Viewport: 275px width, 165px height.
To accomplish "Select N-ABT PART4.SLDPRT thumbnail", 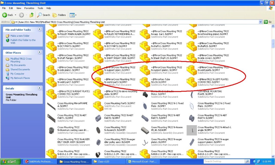I will pyautogui.click(x=192, y=118).
